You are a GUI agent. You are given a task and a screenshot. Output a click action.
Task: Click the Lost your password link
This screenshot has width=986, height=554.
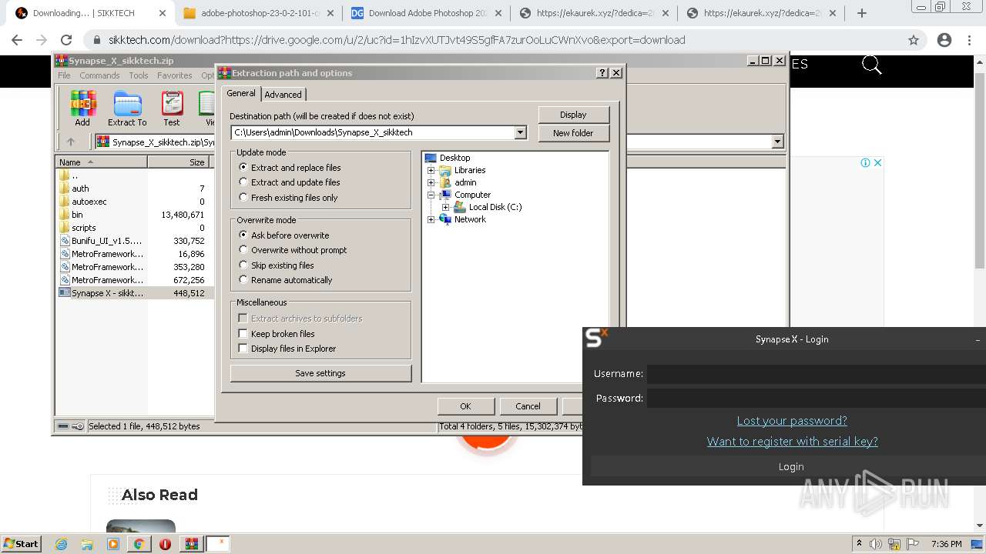click(792, 421)
